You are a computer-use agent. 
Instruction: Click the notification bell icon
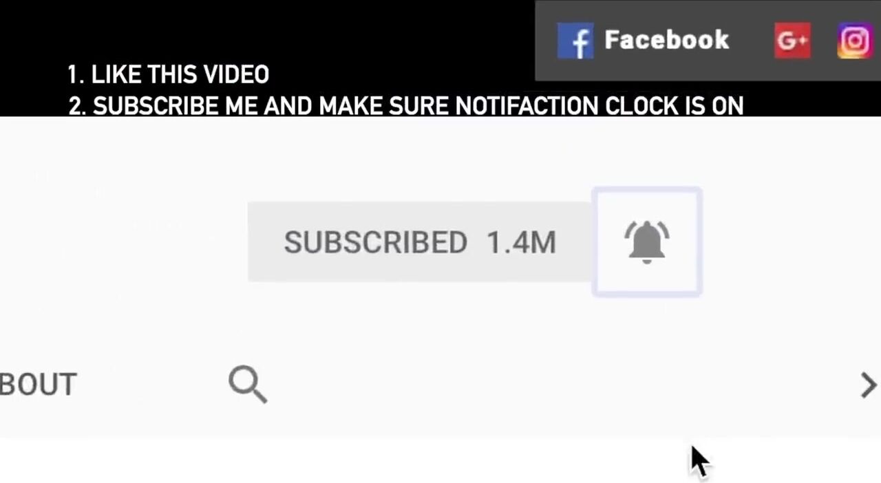tap(647, 241)
